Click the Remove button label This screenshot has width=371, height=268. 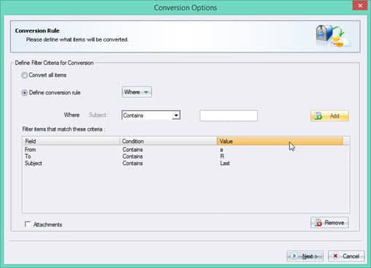click(334, 223)
